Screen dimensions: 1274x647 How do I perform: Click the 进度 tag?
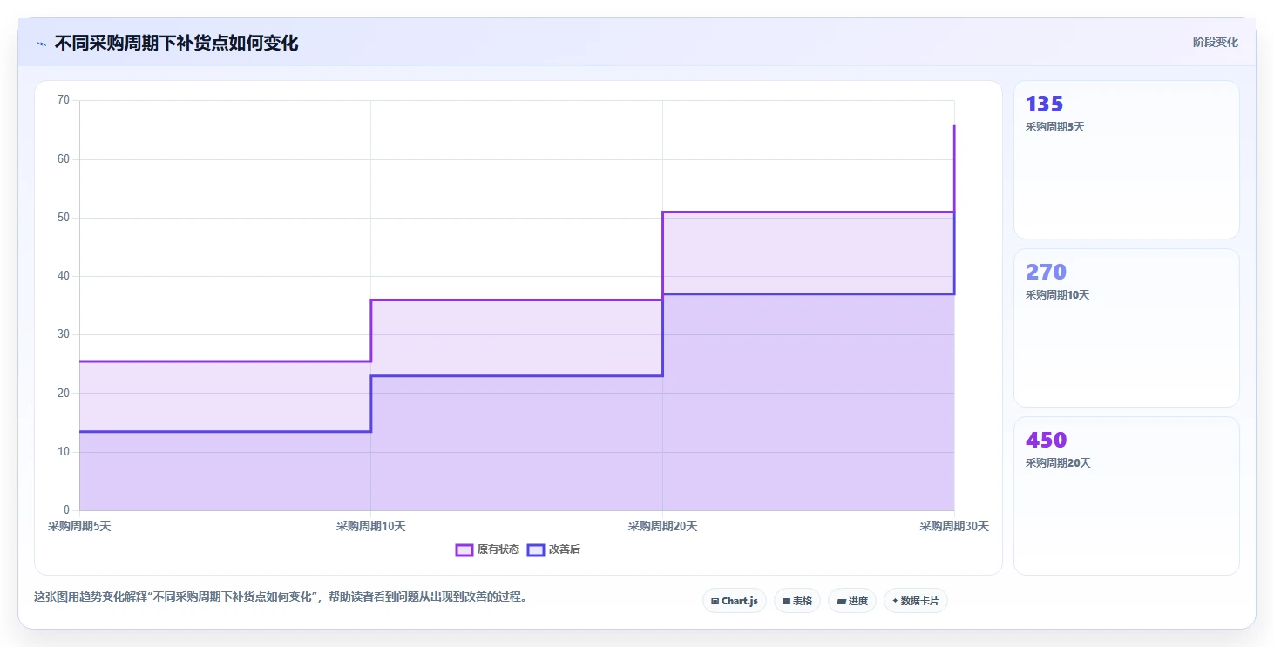(852, 601)
